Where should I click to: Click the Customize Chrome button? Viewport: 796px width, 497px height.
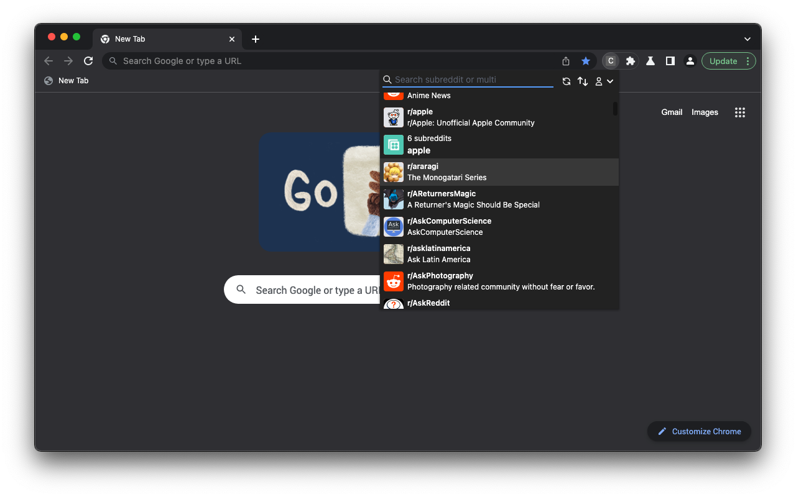coord(699,431)
